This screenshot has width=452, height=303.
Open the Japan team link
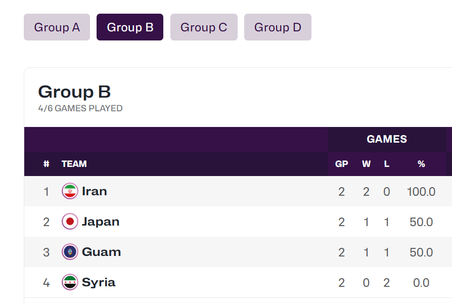(x=101, y=222)
